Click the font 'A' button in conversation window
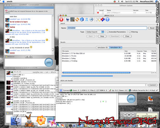 click(27, 57)
